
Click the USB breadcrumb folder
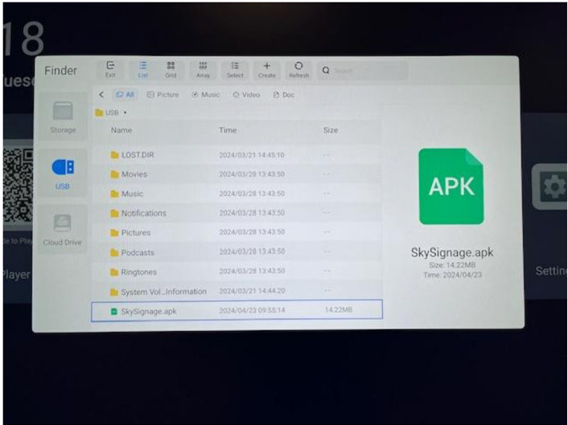click(107, 112)
